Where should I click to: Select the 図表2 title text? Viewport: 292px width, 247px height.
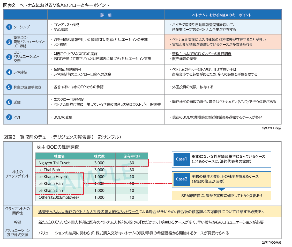tap(56, 5)
